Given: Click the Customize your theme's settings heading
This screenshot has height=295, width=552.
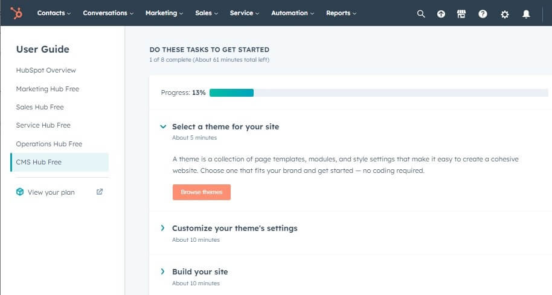Looking at the screenshot, I should click(234, 228).
